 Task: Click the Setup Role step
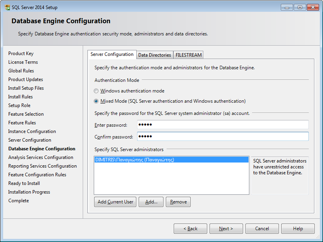[x=19, y=105]
